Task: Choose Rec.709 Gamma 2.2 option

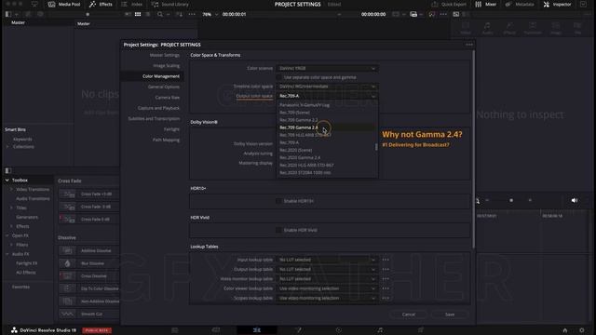Action: [299, 120]
